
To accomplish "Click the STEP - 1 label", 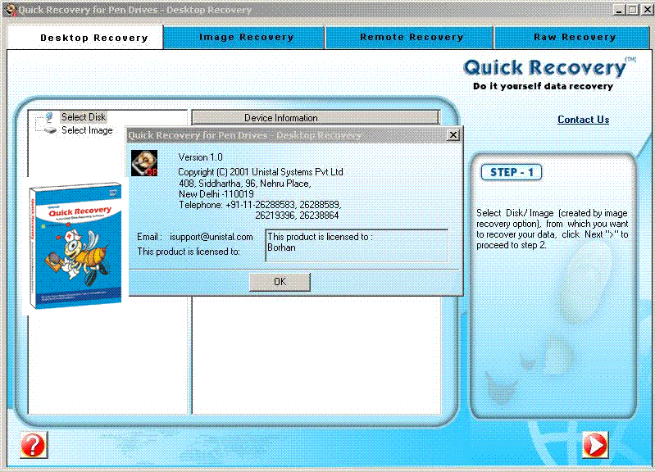I will point(512,172).
